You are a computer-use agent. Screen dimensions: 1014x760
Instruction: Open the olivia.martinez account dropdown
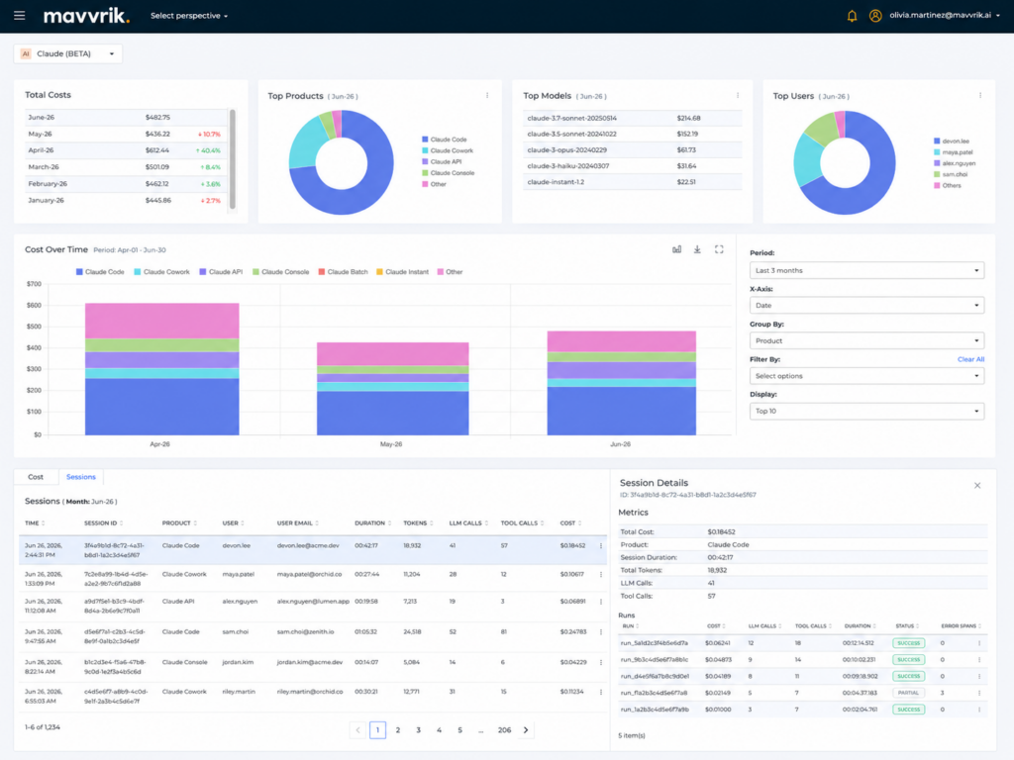pos(944,16)
